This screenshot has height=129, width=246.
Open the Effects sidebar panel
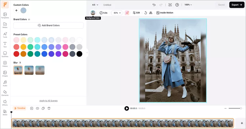(x=5, y=103)
